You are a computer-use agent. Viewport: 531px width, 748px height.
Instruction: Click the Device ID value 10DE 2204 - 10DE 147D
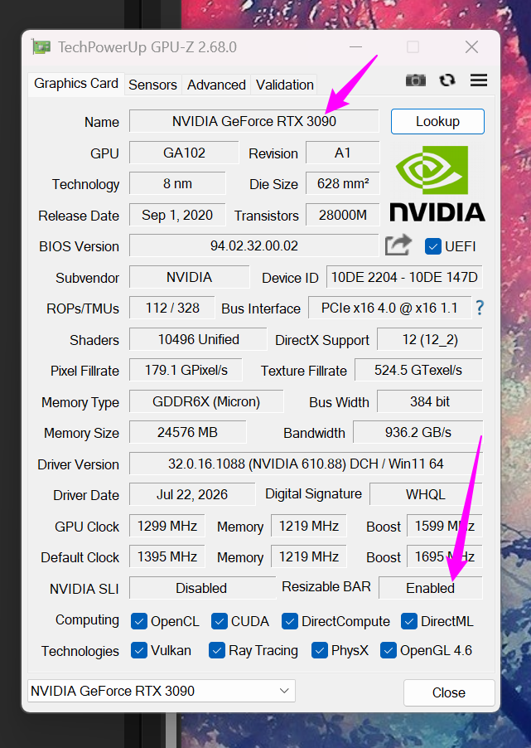(x=404, y=277)
